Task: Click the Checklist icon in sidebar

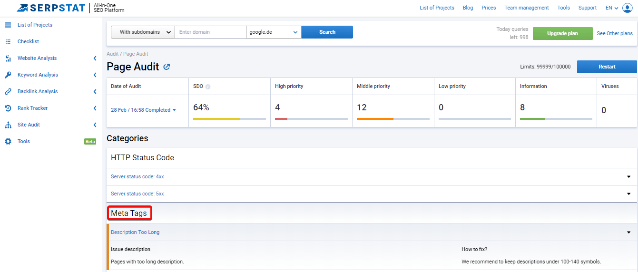Action: point(8,41)
